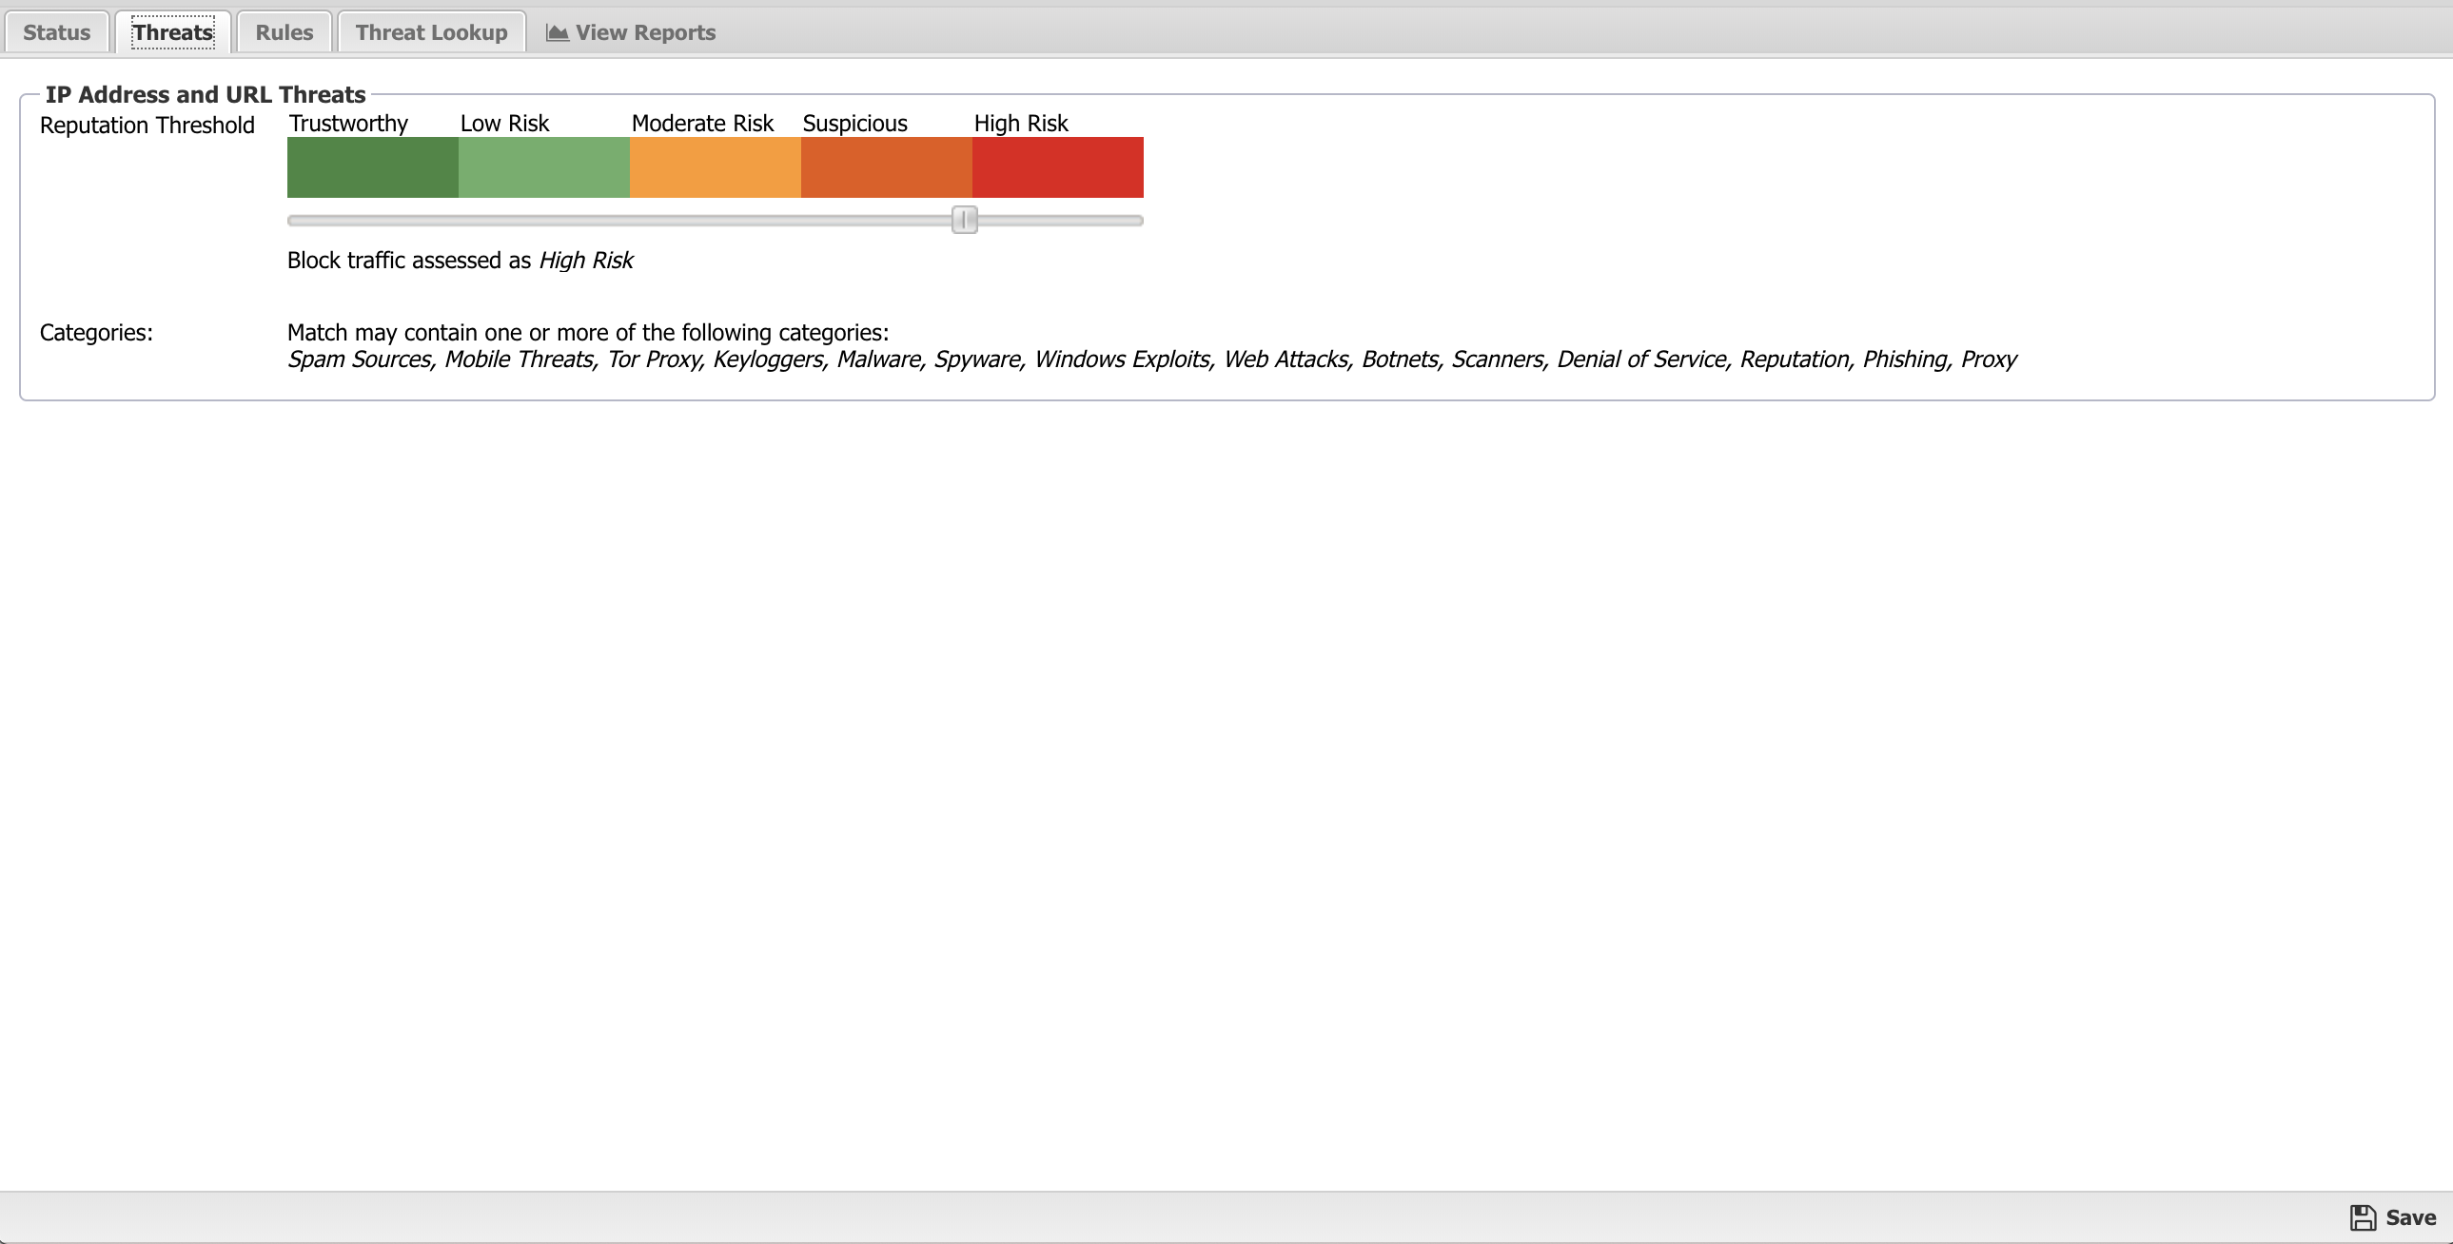Click the floppy disk save icon
2453x1244 pixels.
2363,1217
